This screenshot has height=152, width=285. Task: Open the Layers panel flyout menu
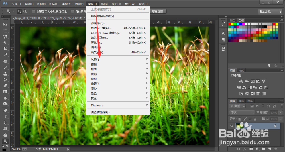pyautogui.click(x=281, y=101)
